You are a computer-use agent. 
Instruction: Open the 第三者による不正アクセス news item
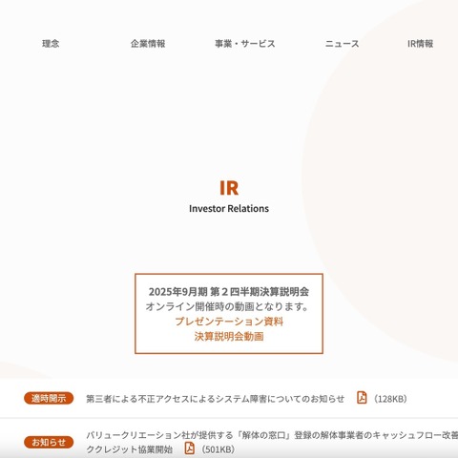click(216, 399)
